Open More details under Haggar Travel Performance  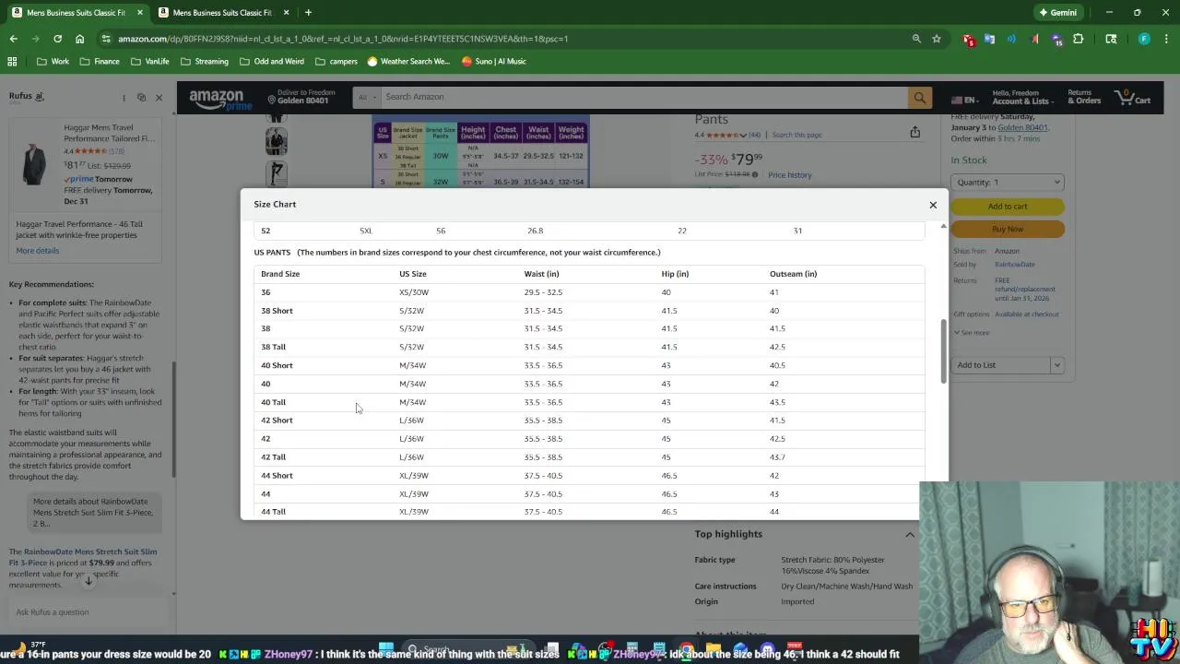click(38, 250)
